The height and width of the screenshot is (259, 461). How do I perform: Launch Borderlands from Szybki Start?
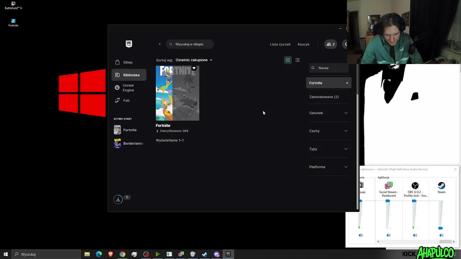coord(129,144)
